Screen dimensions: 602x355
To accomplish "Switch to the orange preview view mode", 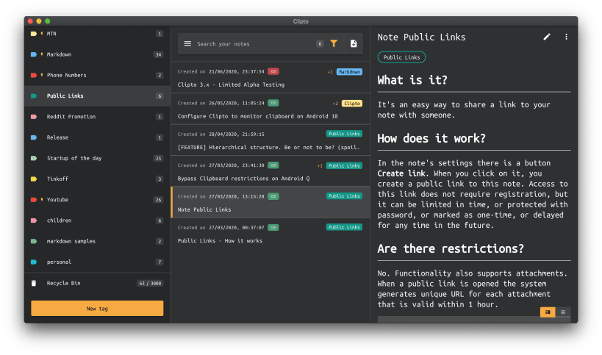I will [548, 312].
